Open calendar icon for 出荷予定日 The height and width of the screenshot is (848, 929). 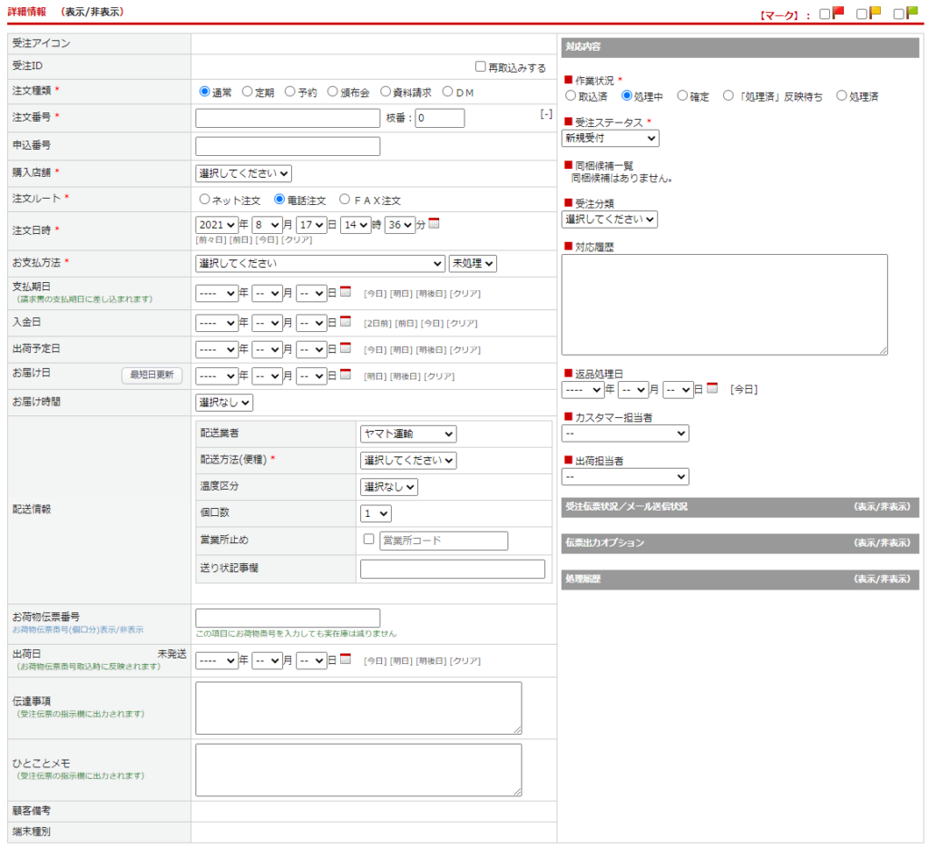pyautogui.click(x=345, y=348)
